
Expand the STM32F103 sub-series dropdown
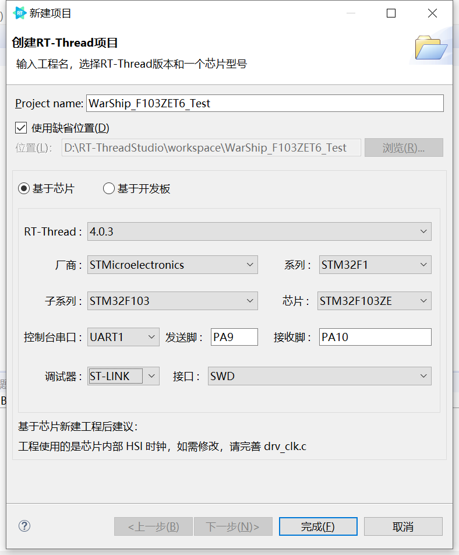[172, 301]
